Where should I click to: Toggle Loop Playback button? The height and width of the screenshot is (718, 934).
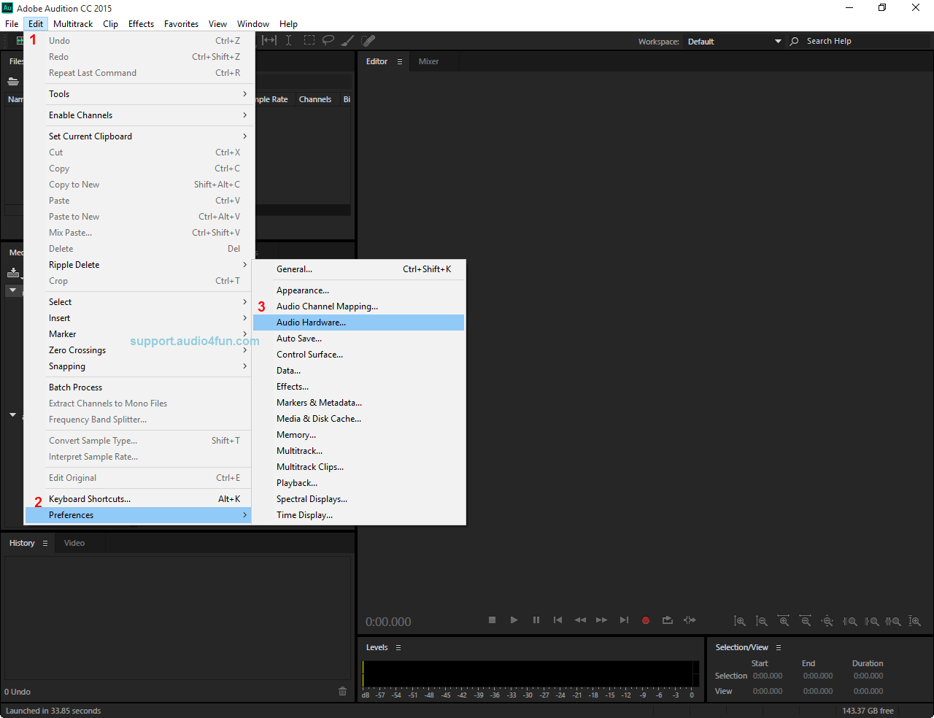(x=667, y=620)
